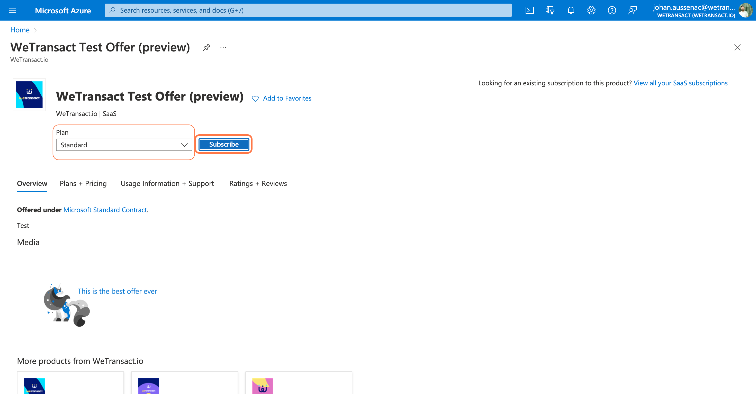
Task: Expand the Plan dropdown set to Standard
Action: click(x=124, y=145)
